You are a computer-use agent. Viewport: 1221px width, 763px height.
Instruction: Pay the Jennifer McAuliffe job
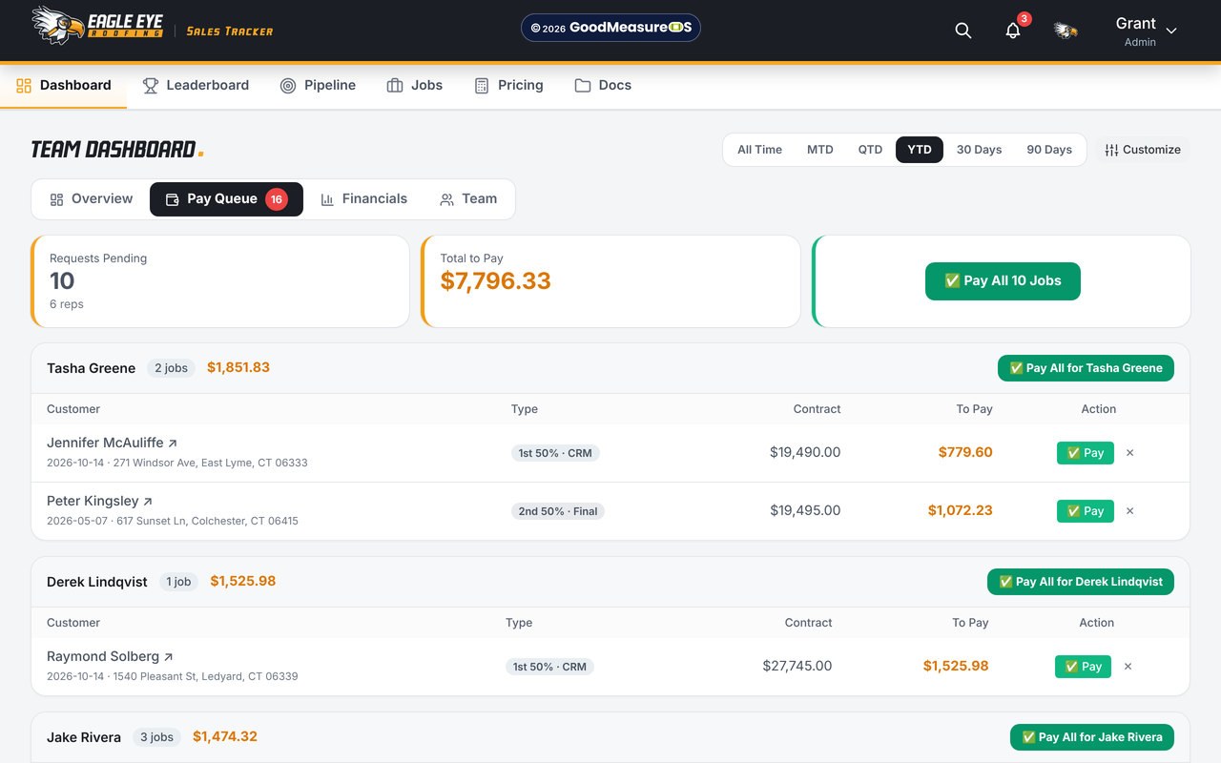coord(1086,453)
